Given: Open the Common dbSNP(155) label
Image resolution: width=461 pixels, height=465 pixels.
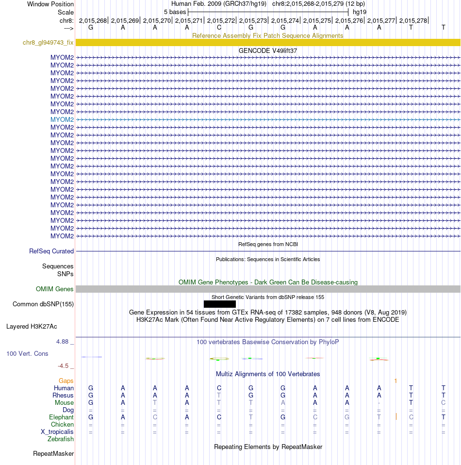Looking at the screenshot, I should [43, 304].
